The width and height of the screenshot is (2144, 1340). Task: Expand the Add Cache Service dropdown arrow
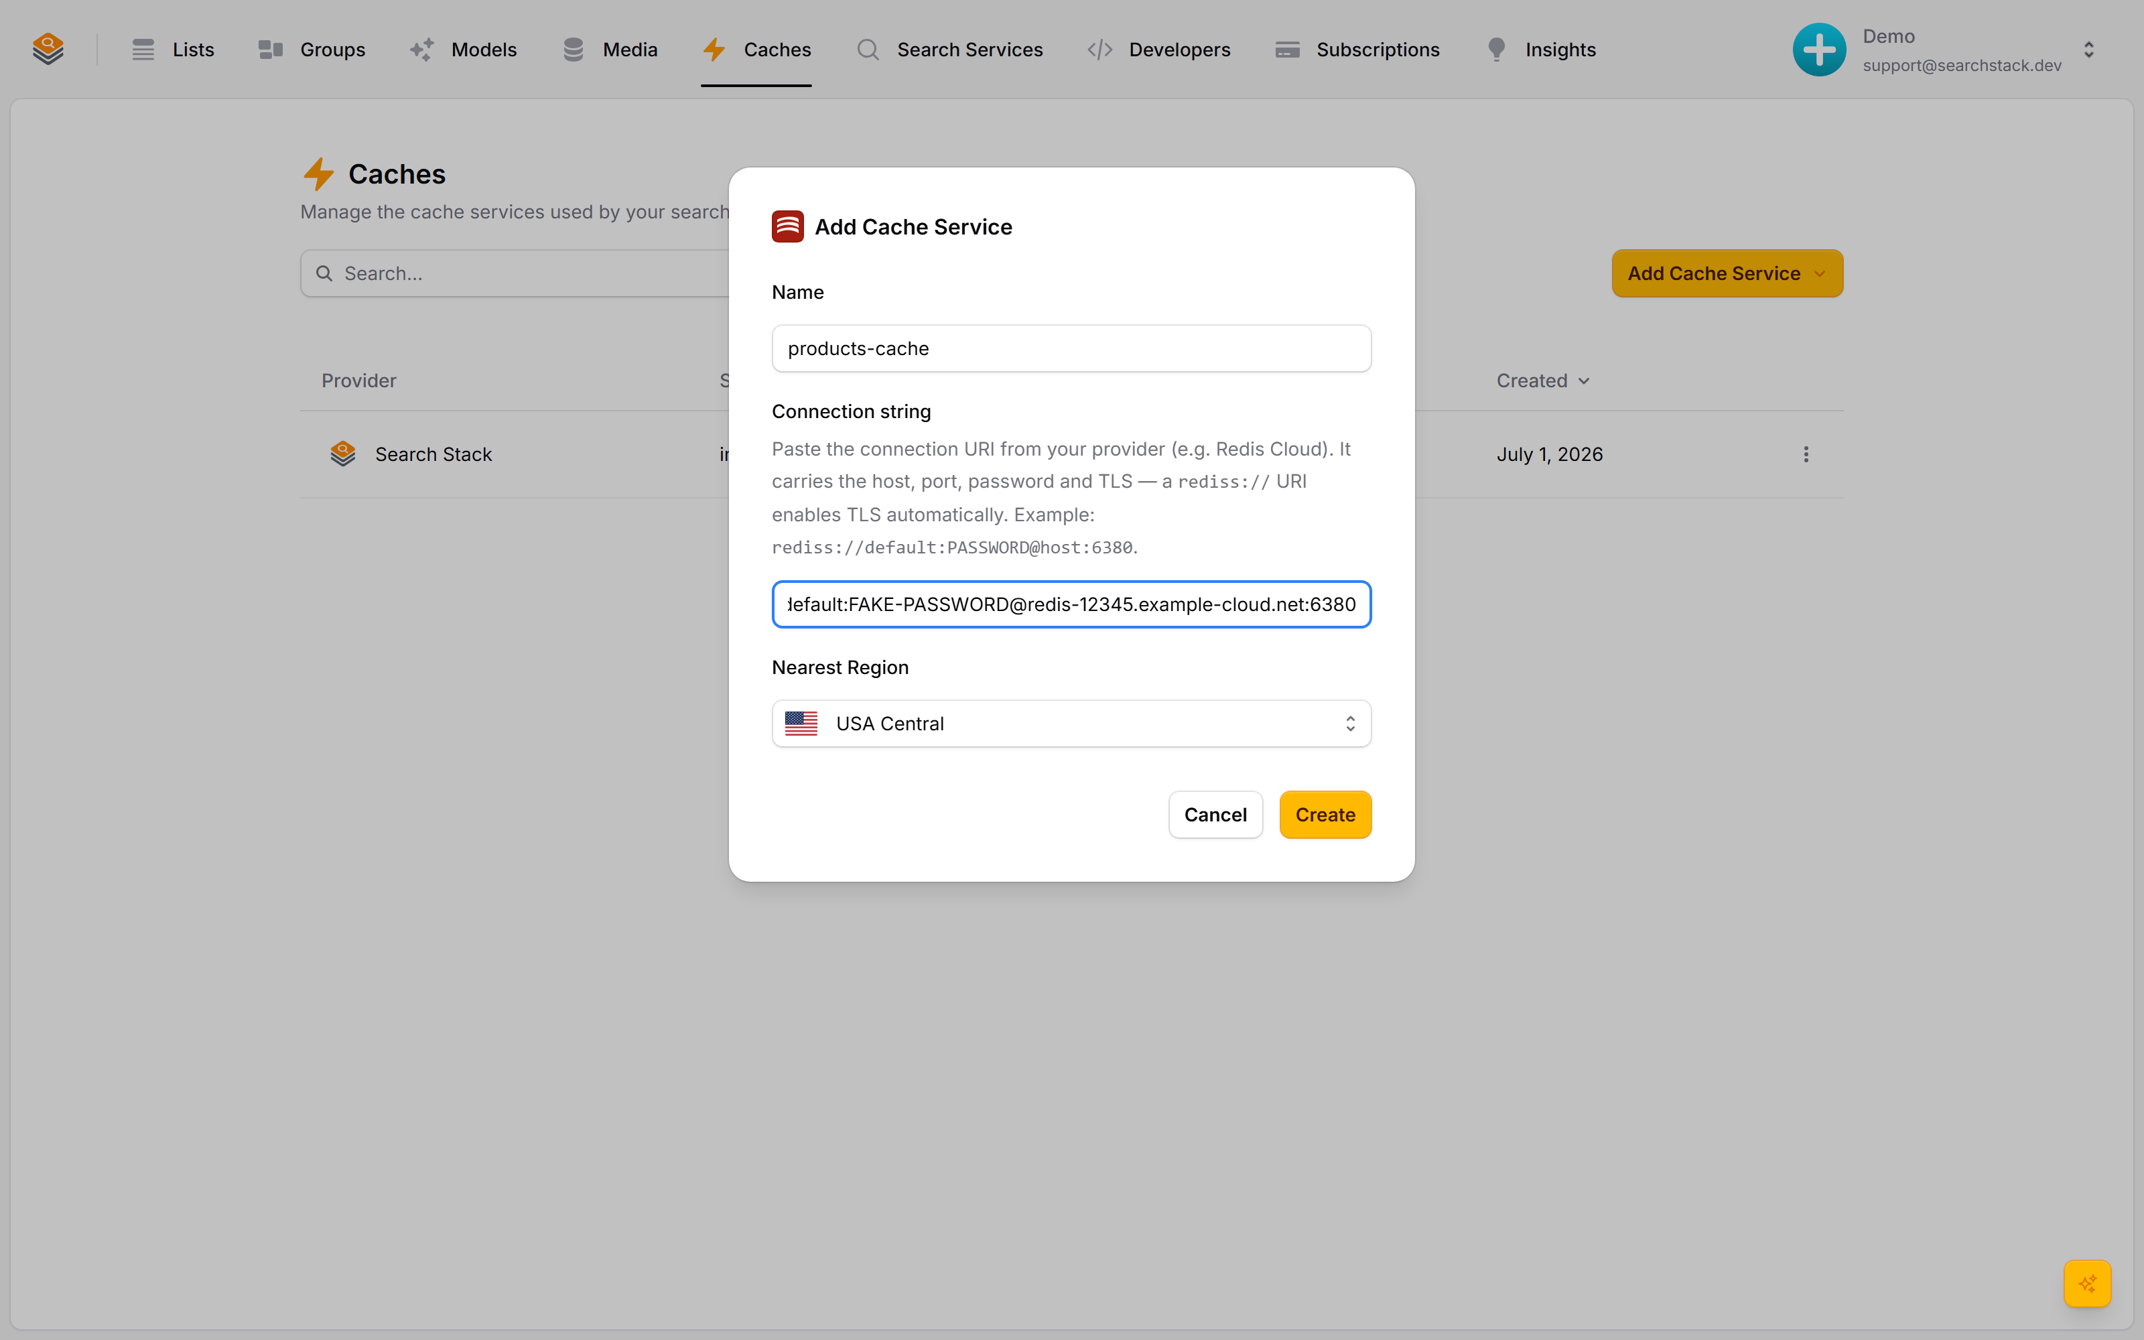coord(1820,274)
